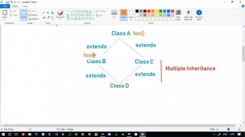Choose the Line shape
Viewport: 245px width, 137px height.
point(68,11)
